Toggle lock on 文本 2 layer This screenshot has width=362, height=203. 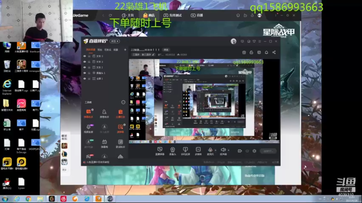point(89,62)
